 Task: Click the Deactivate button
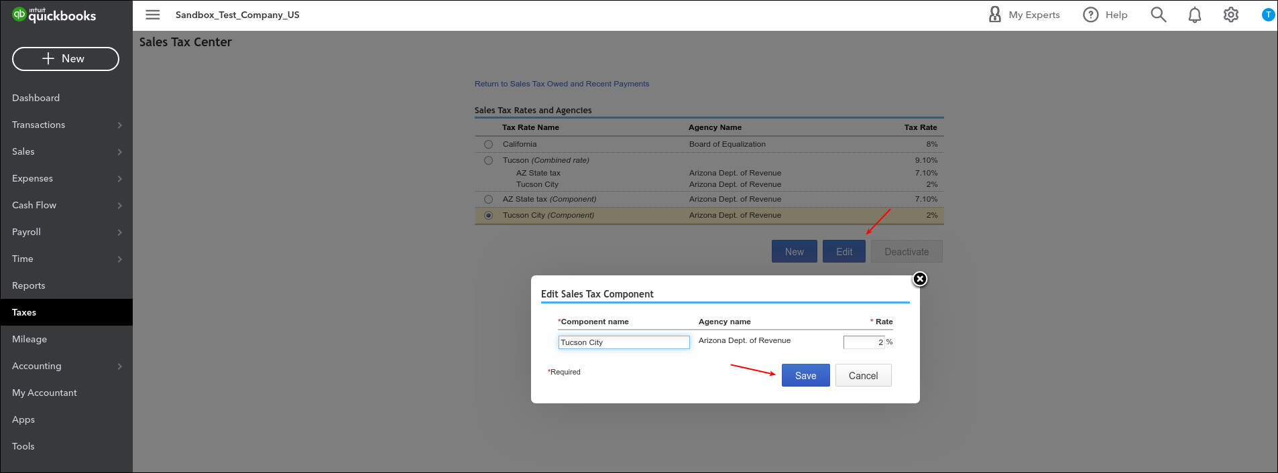pyautogui.click(x=907, y=251)
